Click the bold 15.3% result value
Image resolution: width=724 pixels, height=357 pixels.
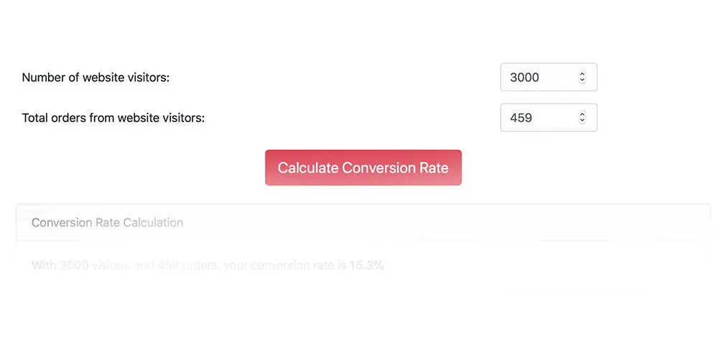point(366,266)
